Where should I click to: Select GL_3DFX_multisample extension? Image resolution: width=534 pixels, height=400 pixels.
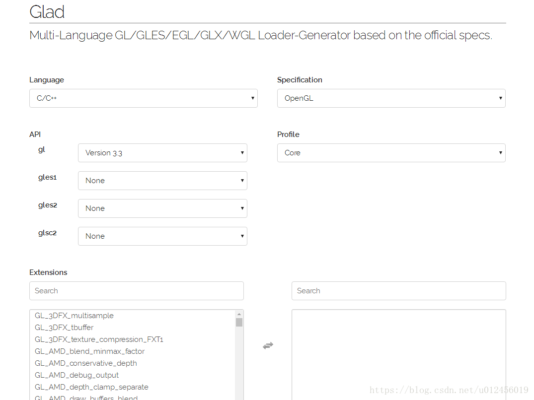pyautogui.click(x=133, y=316)
